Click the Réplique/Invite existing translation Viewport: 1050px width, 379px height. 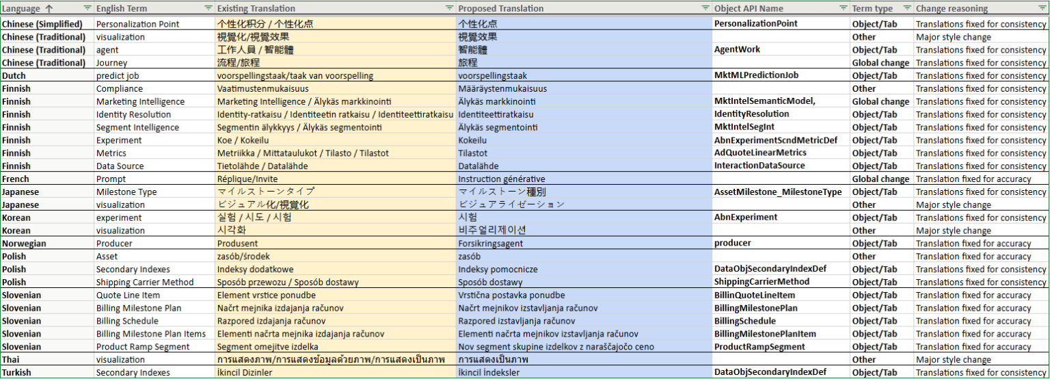coord(336,179)
